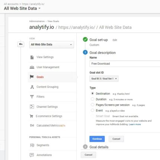Click the blue Continue button
The height and width of the screenshot is (160, 160).
point(97,139)
